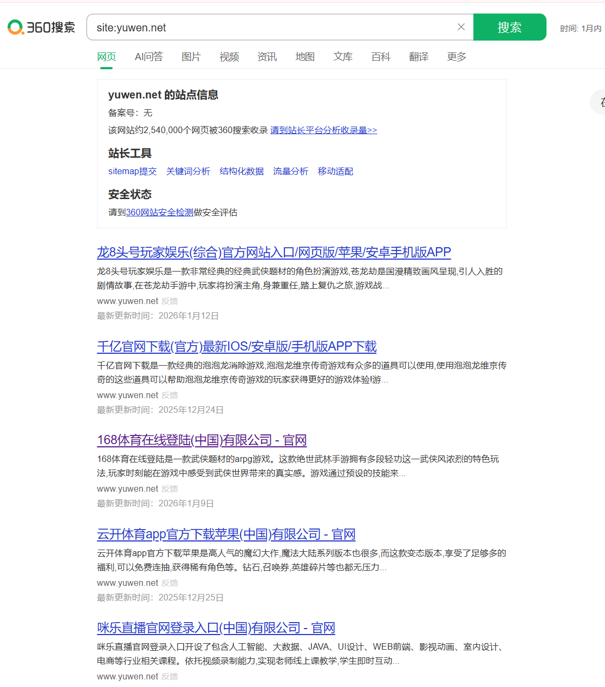
Task: Click 反馈 under the 云开体育 result
Action: coord(170,583)
